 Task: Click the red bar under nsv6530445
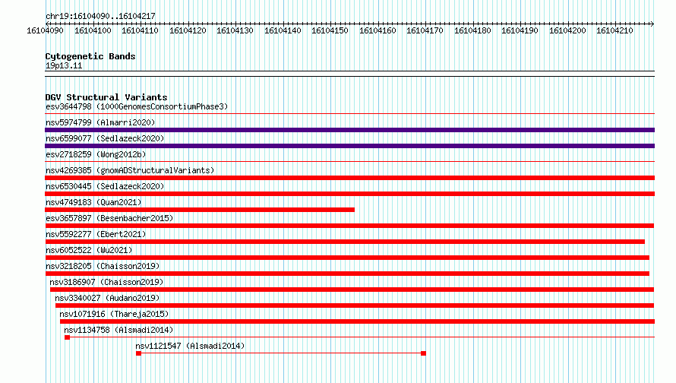pos(349,194)
